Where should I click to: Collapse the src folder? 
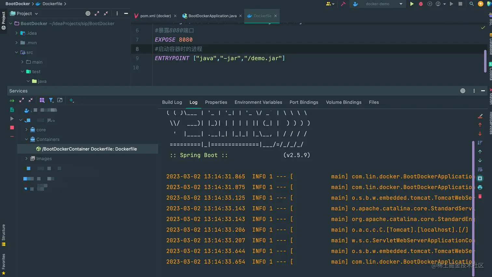pyautogui.click(x=17, y=52)
